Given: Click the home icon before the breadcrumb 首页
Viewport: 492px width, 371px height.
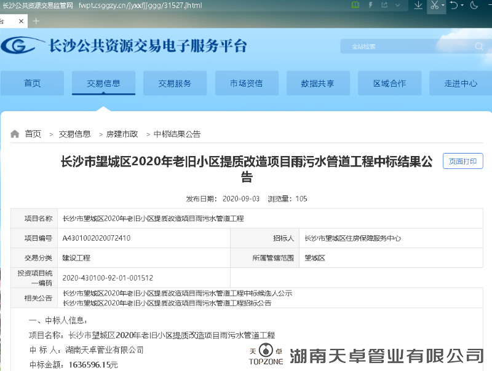Looking at the screenshot, I should coord(14,134).
